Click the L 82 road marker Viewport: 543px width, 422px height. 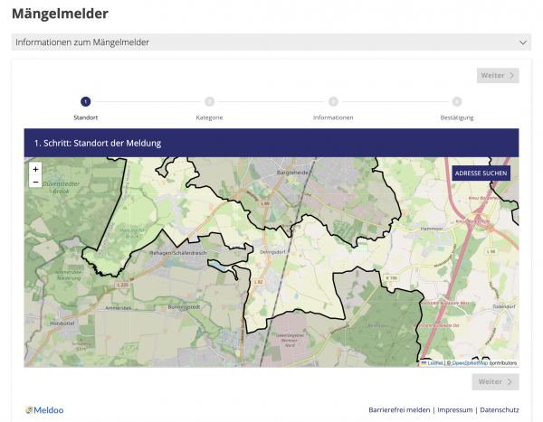pos(258,282)
